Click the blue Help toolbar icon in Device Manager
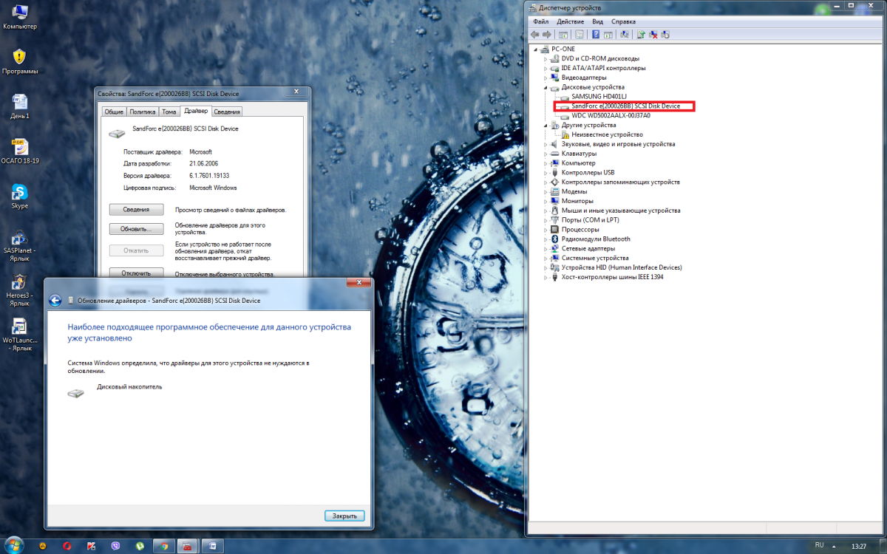 click(x=596, y=34)
